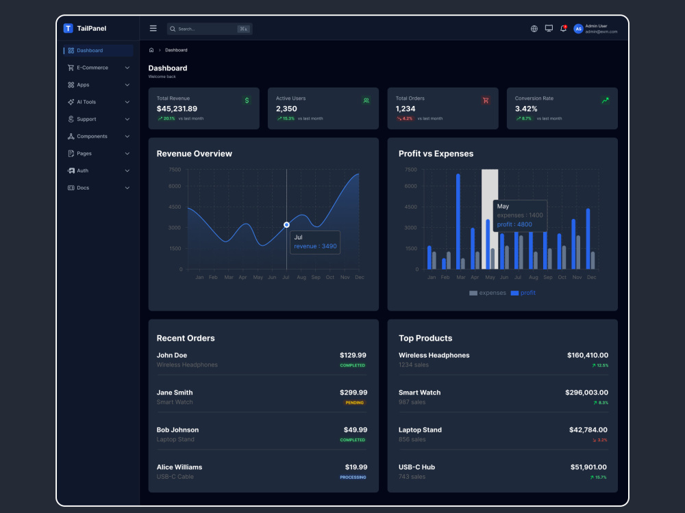Click the Laptop Stand 3.2% change
The image size is (685, 513).
(600, 440)
